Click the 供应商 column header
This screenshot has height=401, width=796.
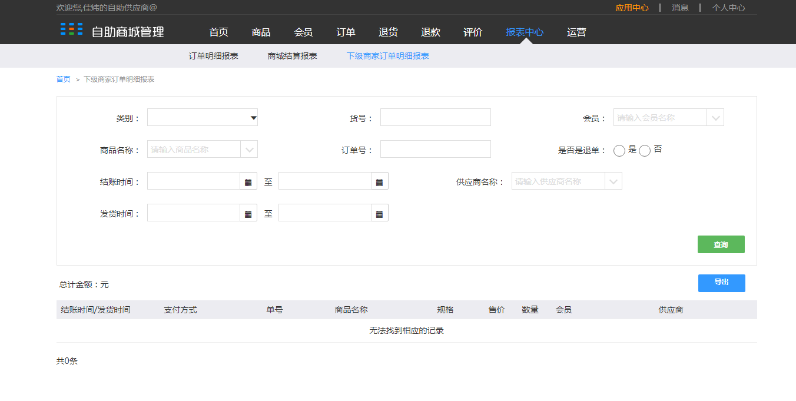pyautogui.click(x=671, y=310)
